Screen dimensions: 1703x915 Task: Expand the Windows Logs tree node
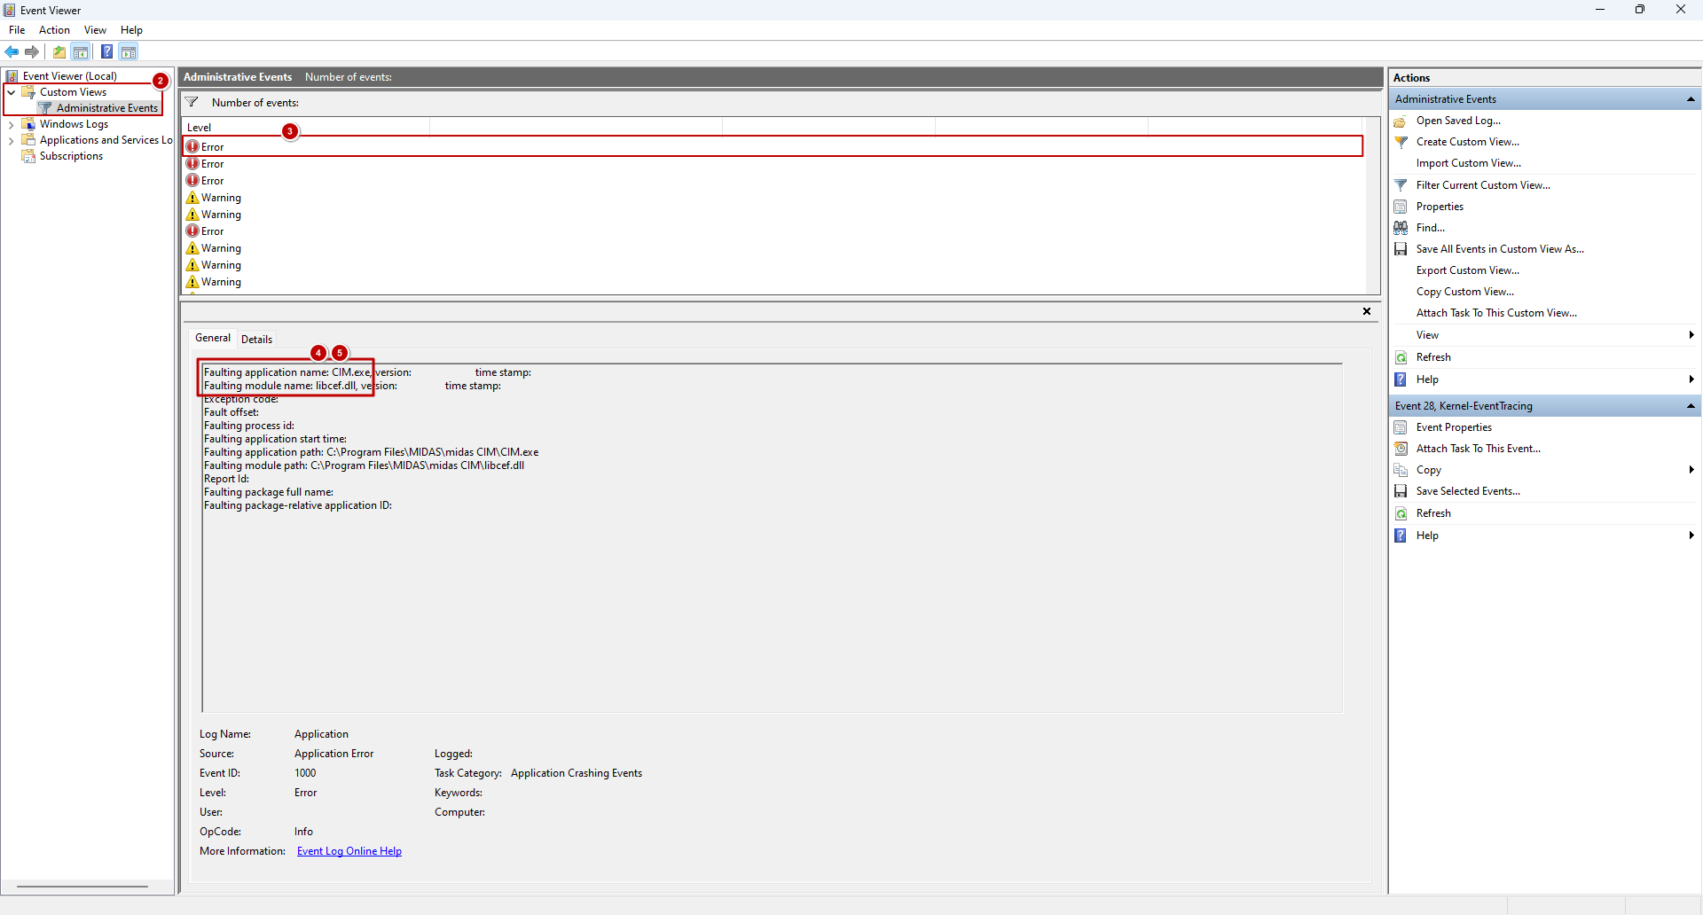tap(12, 125)
